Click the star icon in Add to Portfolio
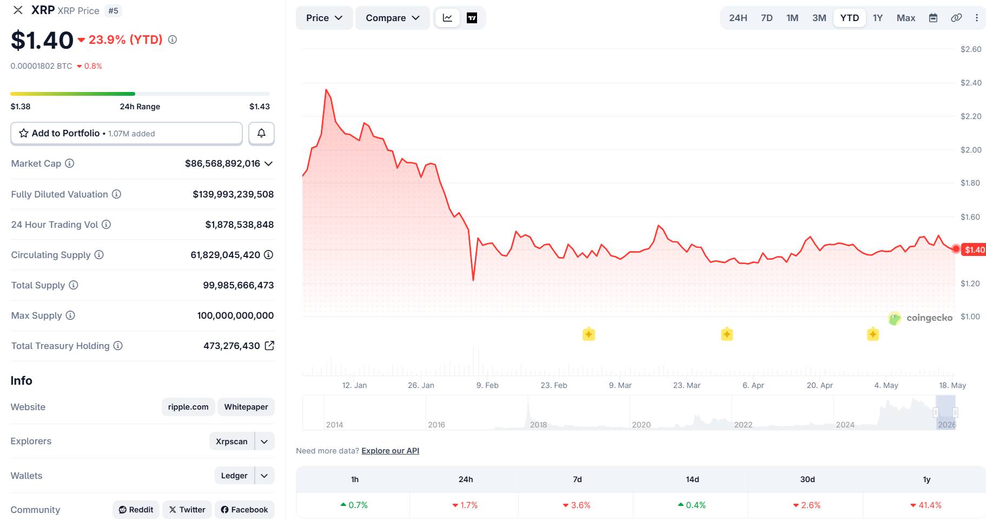The height and width of the screenshot is (520, 986). (24, 133)
